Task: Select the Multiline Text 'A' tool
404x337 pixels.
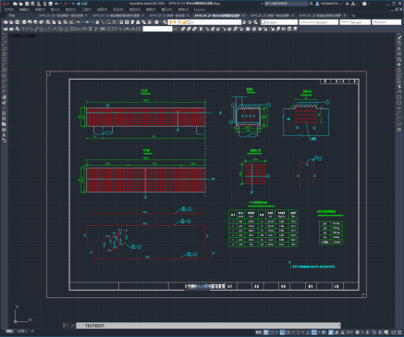Action: [4, 135]
